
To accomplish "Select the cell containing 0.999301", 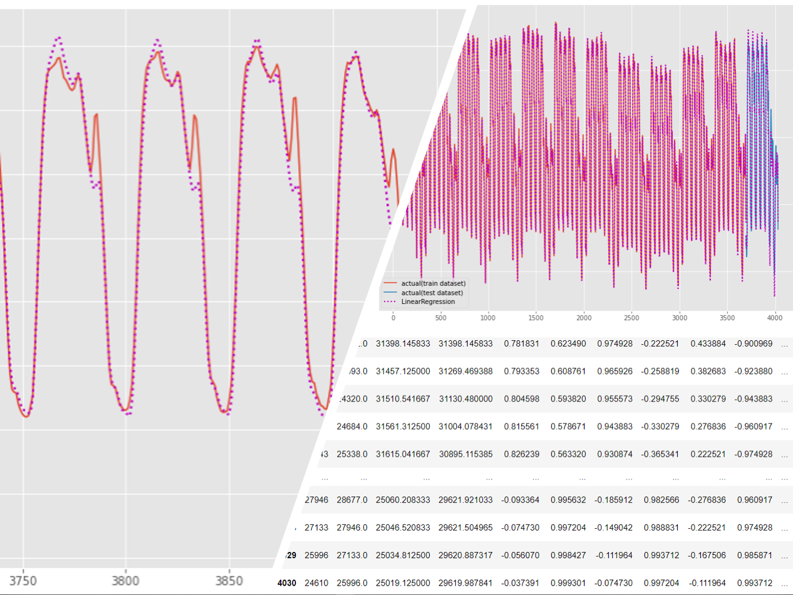I will tap(568, 583).
